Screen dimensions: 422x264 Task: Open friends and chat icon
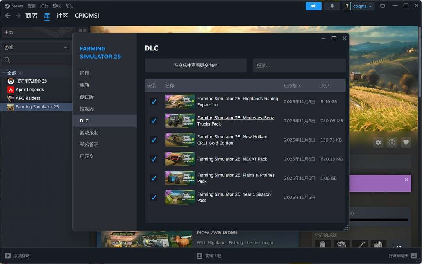pos(414,256)
